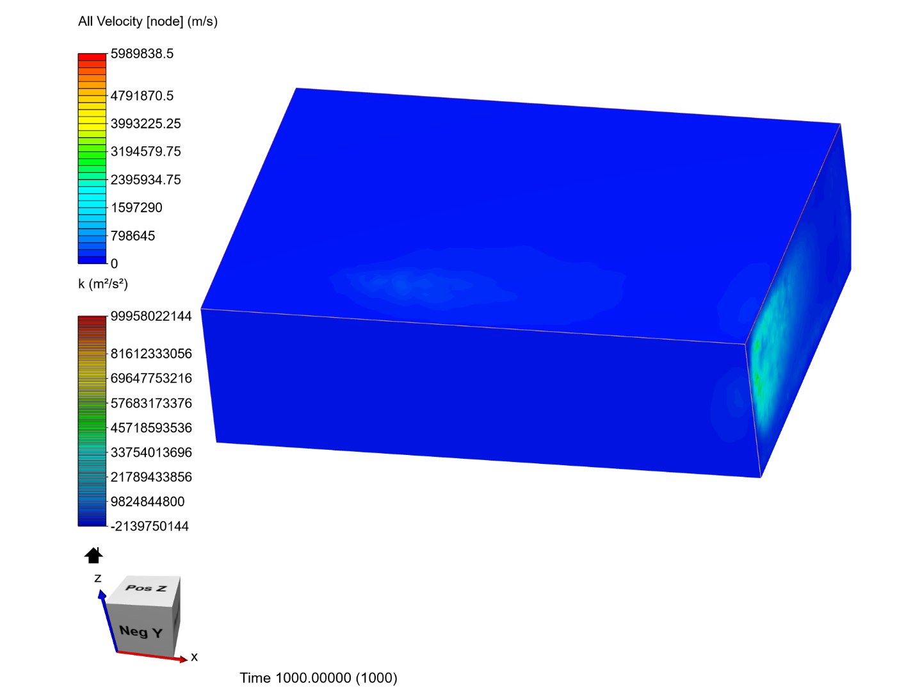
Task: Click k value 81612333056
Action: 151,354
